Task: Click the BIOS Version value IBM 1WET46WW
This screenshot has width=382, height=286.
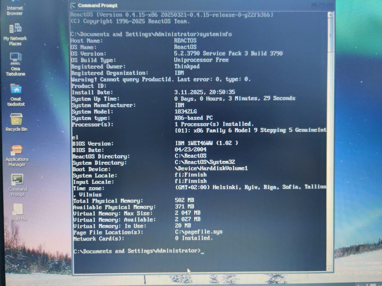Action: pos(206,143)
